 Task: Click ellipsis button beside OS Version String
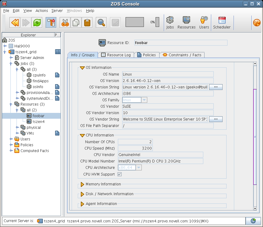click(x=216, y=87)
